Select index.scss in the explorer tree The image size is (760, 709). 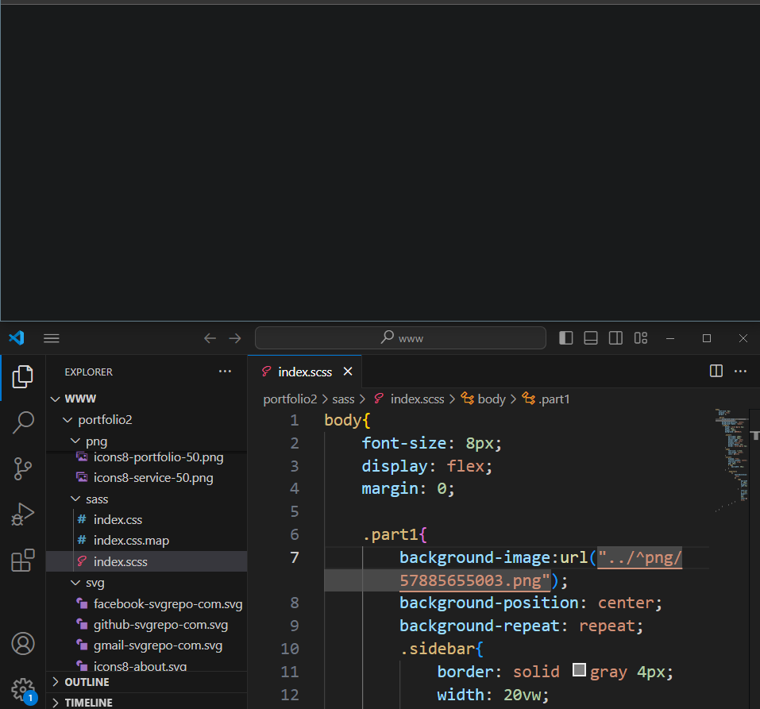point(146,561)
